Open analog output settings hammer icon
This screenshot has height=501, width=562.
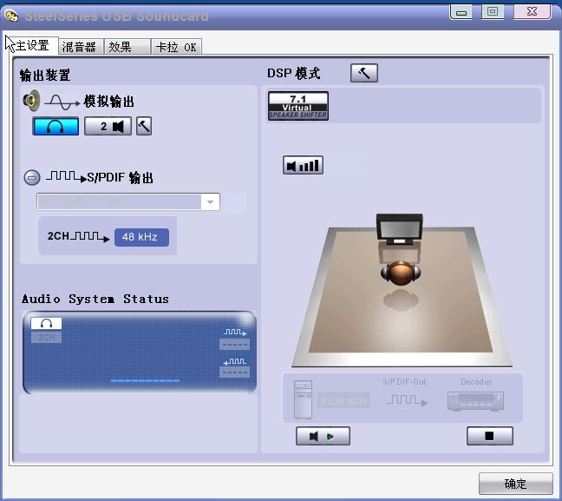point(144,127)
